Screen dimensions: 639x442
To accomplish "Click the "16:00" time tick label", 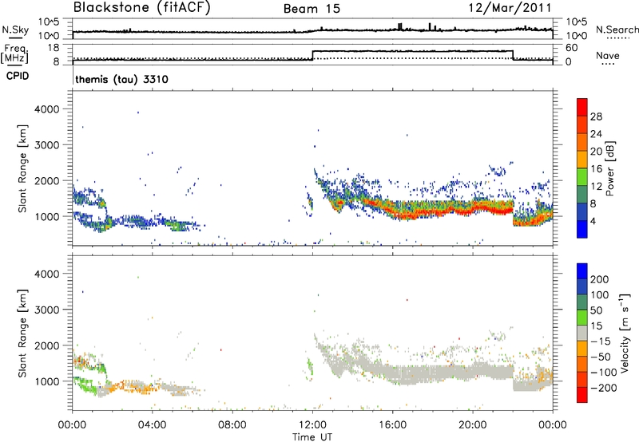I will point(392,425).
